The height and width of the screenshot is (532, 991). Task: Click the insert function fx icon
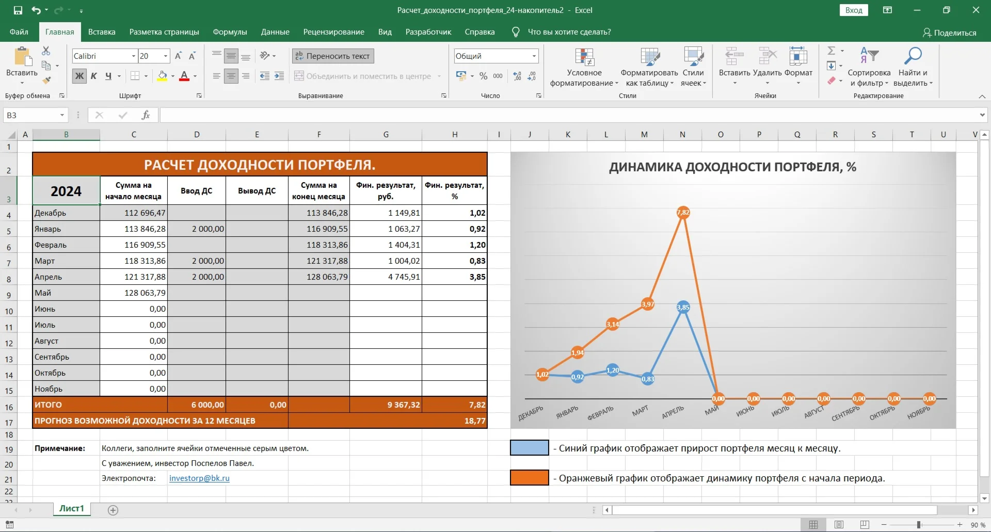click(x=146, y=115)
